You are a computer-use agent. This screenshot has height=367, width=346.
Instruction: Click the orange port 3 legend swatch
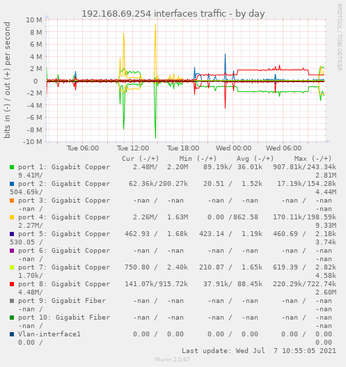[x=12, y=201]
